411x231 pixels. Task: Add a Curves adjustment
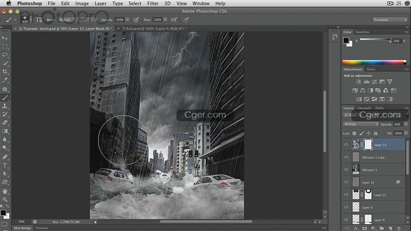pos(374,82)
